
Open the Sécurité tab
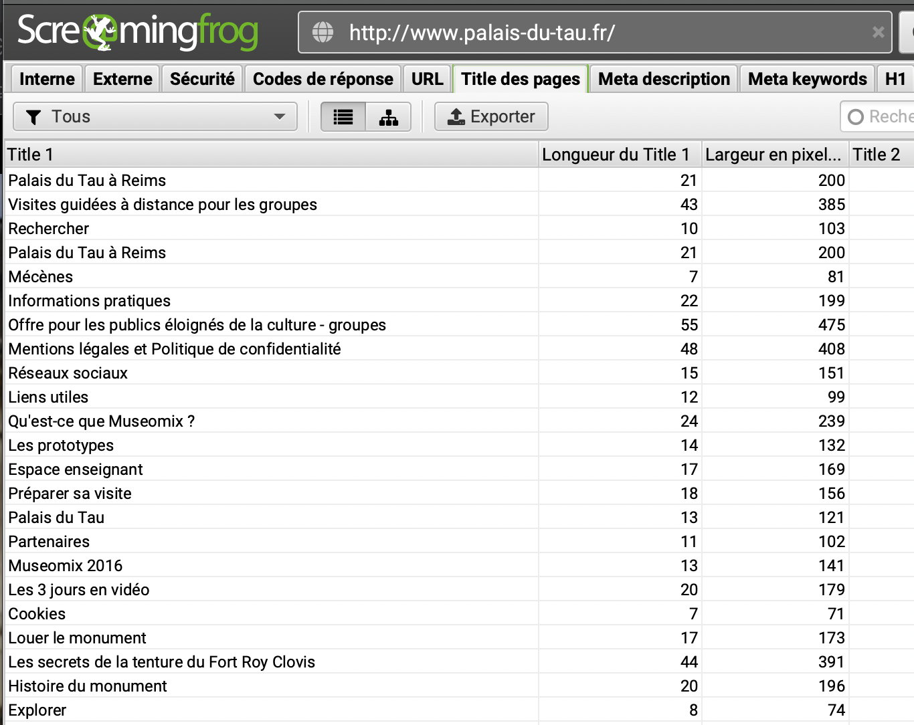pyautogui.click(x=202, y=79)
